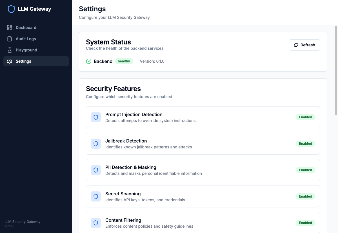
Task: Click 'Check the health of the backend services'
Action: (x=125, y=48)
